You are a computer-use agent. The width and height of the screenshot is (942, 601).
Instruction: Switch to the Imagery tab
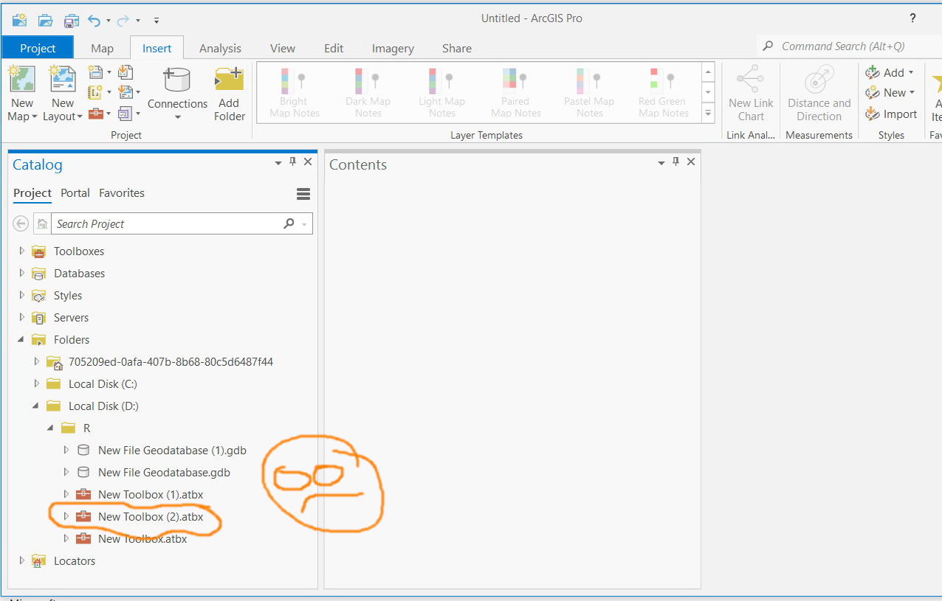pyautogui.click(x=393, y=48)
